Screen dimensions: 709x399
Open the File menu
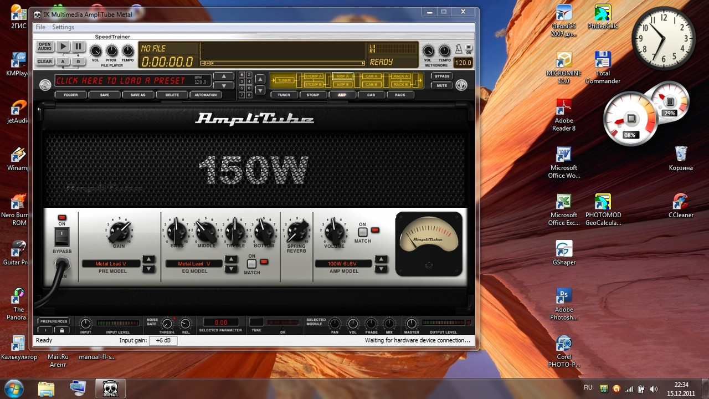(x=40, y=27)
